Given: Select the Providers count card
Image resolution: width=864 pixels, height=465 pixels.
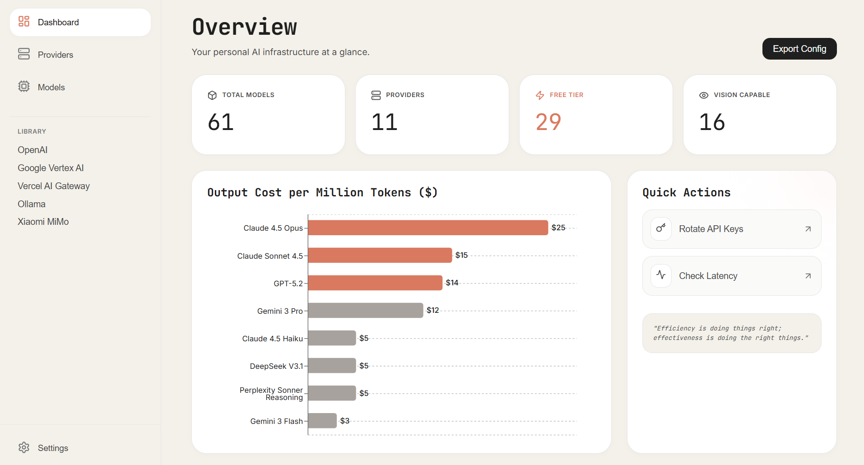Looking at the screenshot, I should [432, 115].
